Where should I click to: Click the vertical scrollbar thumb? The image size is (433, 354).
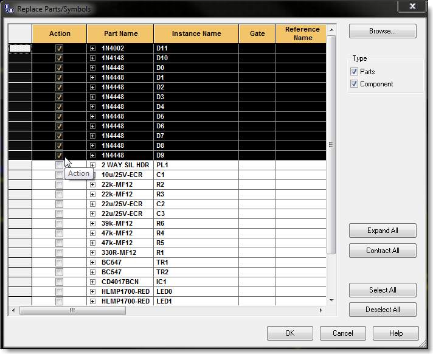pos(331,145)
